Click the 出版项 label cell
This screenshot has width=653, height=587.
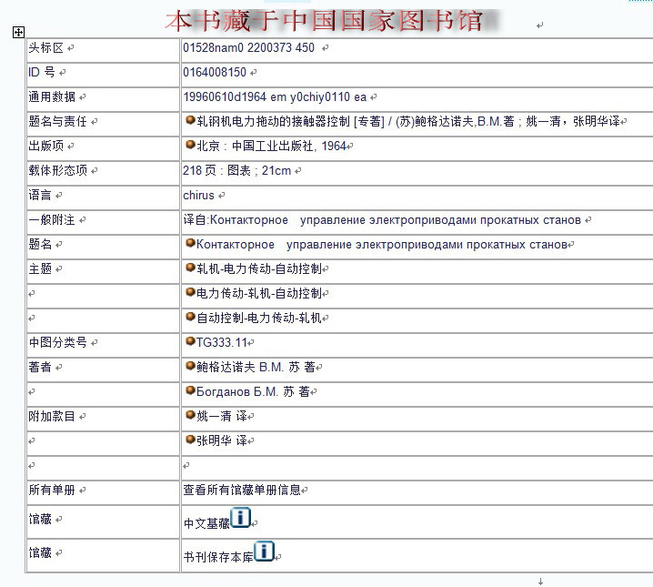point(104,148)
